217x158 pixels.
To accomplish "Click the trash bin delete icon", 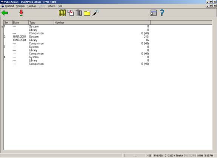I will coord(79,13).
